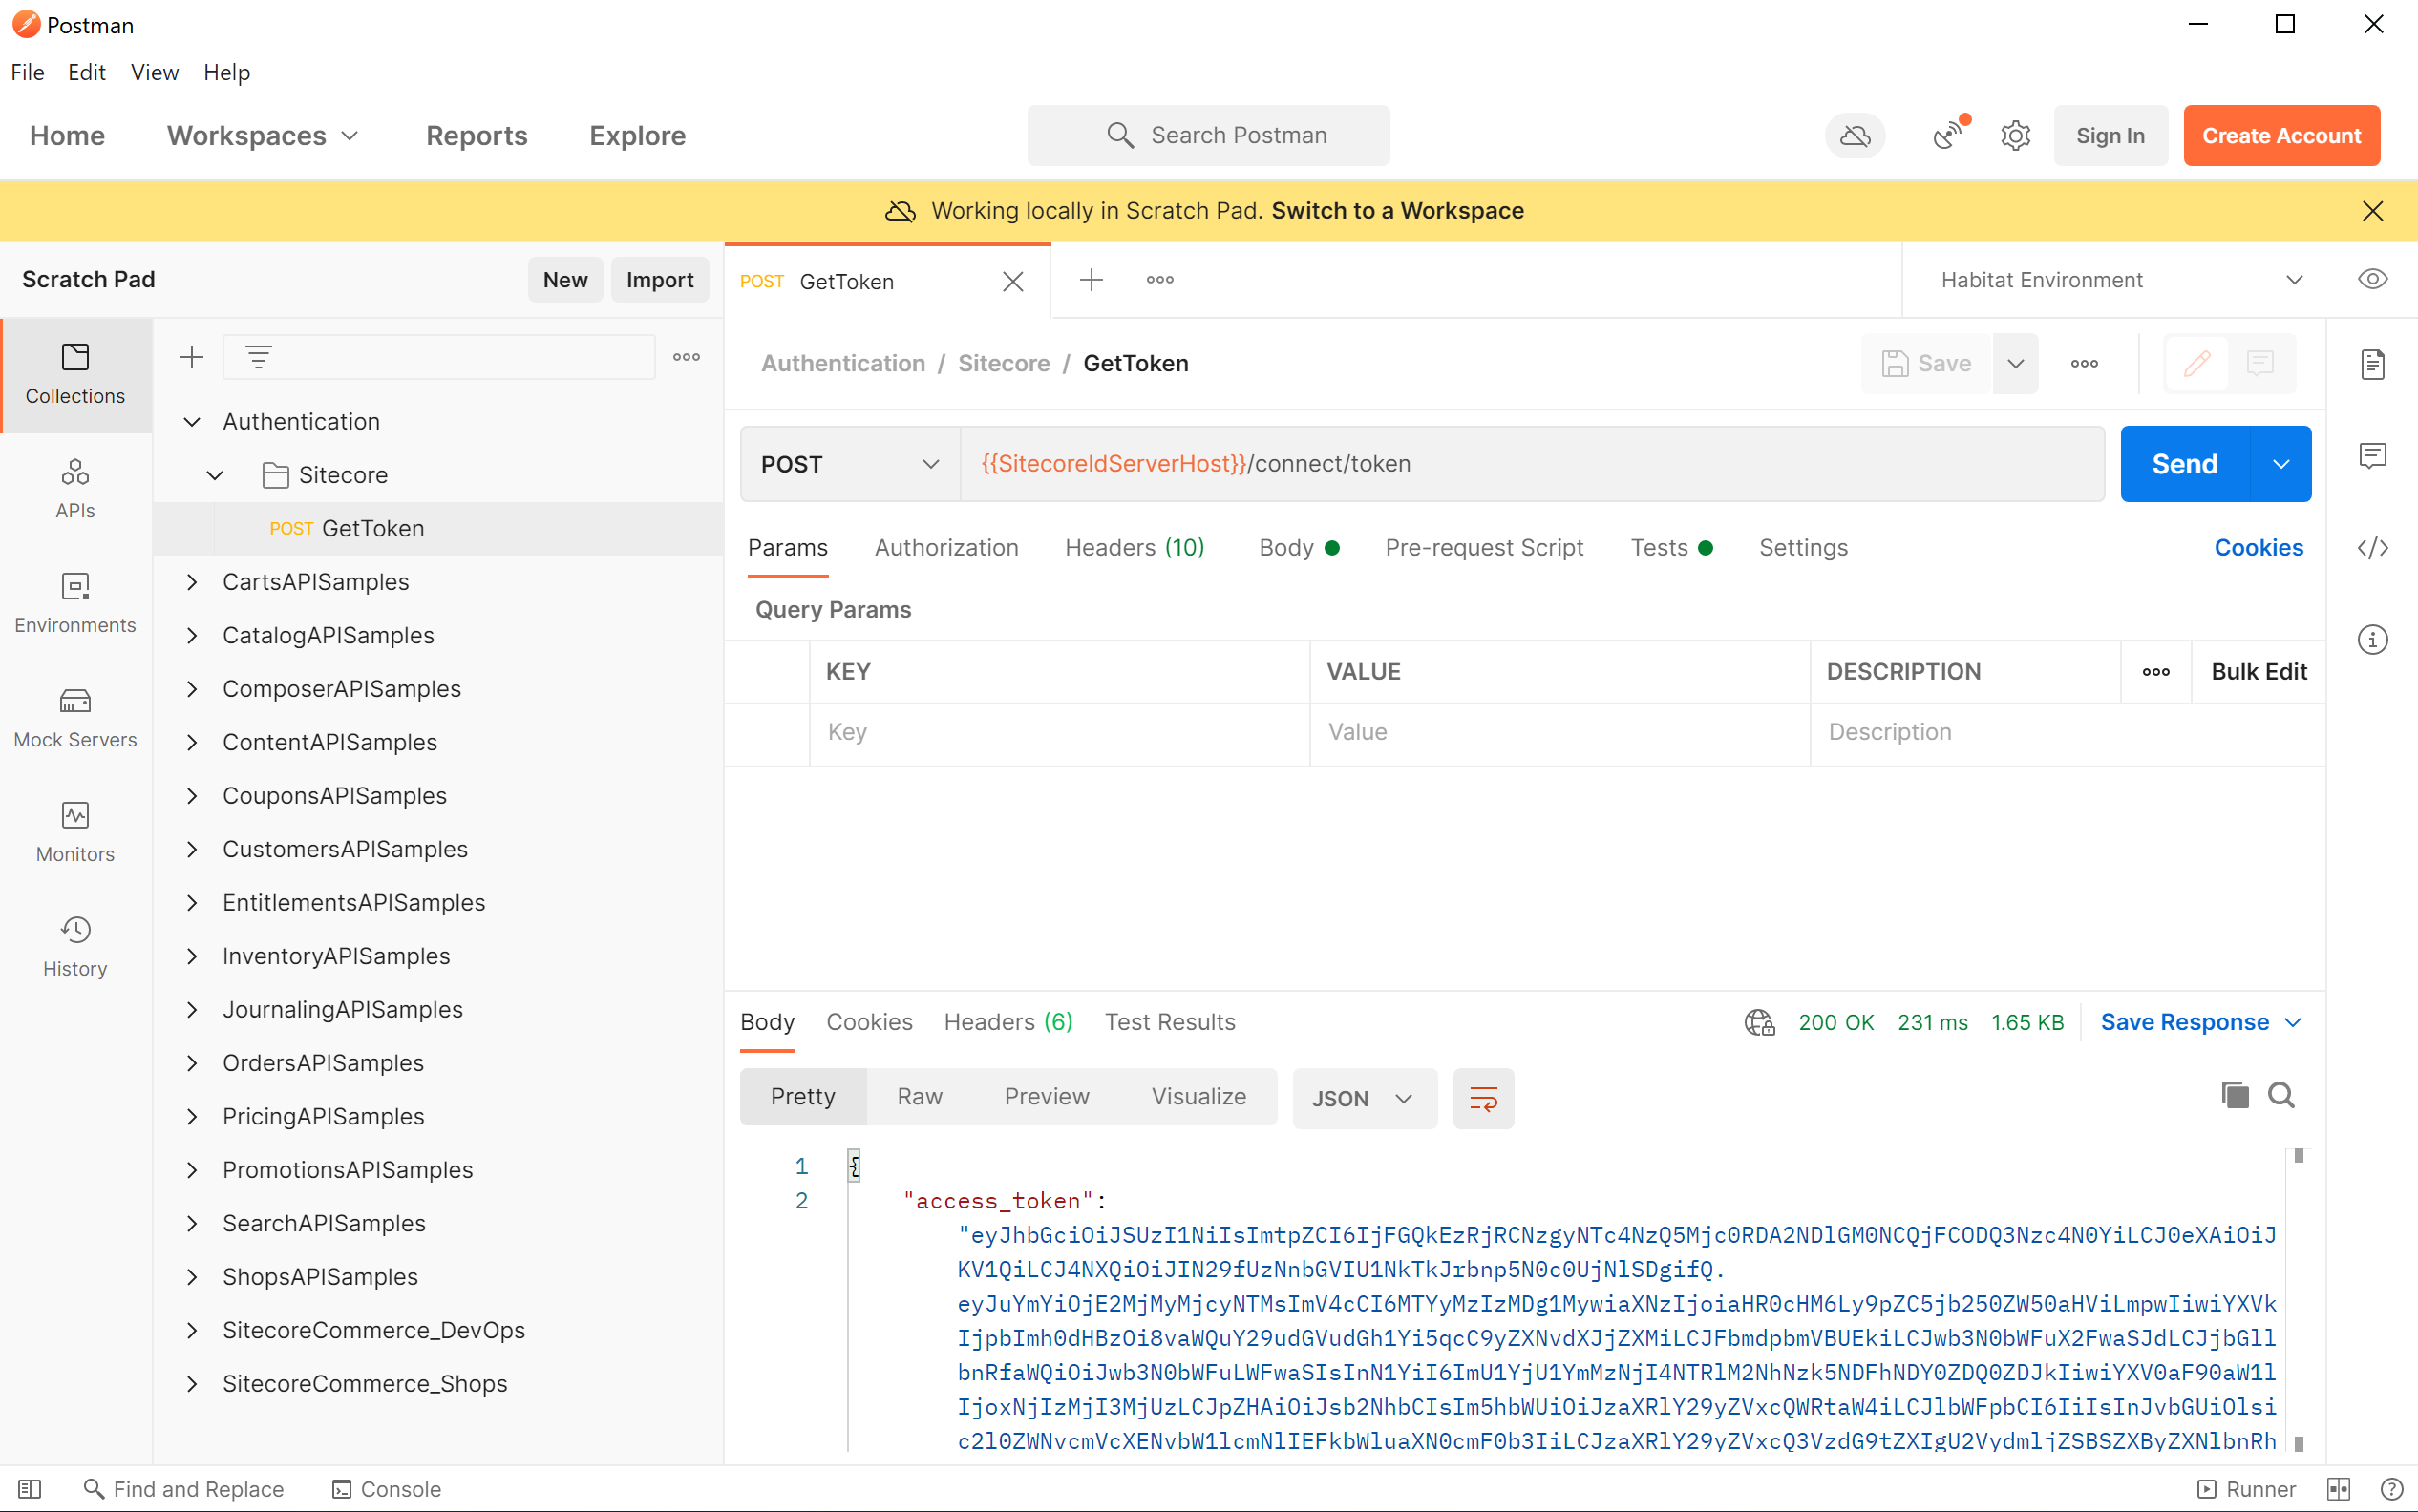
Task: Click the environment quick look eye icon
Action: [x=2372, y=279]
